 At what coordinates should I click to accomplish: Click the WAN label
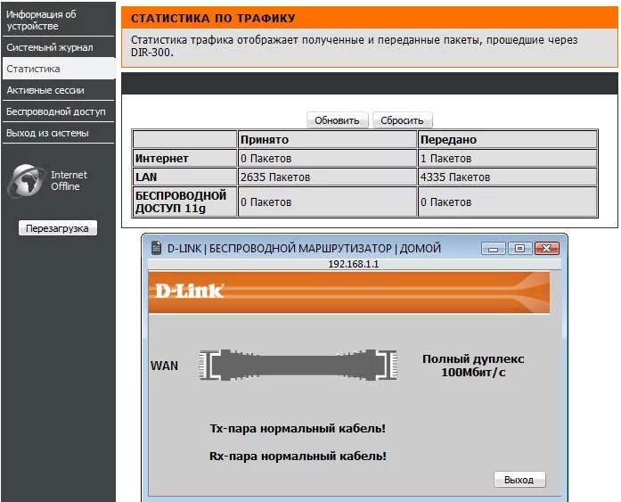164,366
